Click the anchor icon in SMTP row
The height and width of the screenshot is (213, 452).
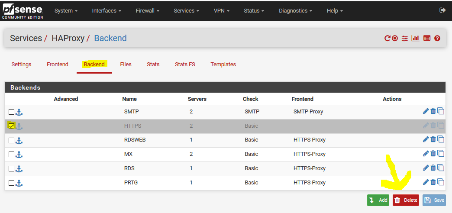coord(19,112)
